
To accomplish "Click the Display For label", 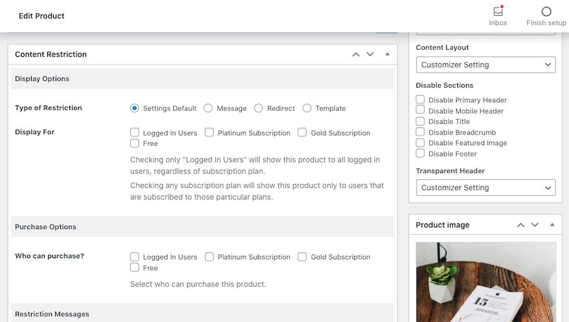I will click(x=35, y=132).
